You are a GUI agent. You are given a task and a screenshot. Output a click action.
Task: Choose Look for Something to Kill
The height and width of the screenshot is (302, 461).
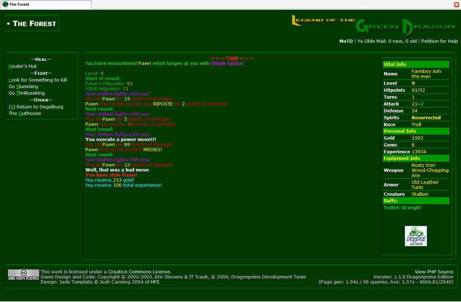coord(38,80)
